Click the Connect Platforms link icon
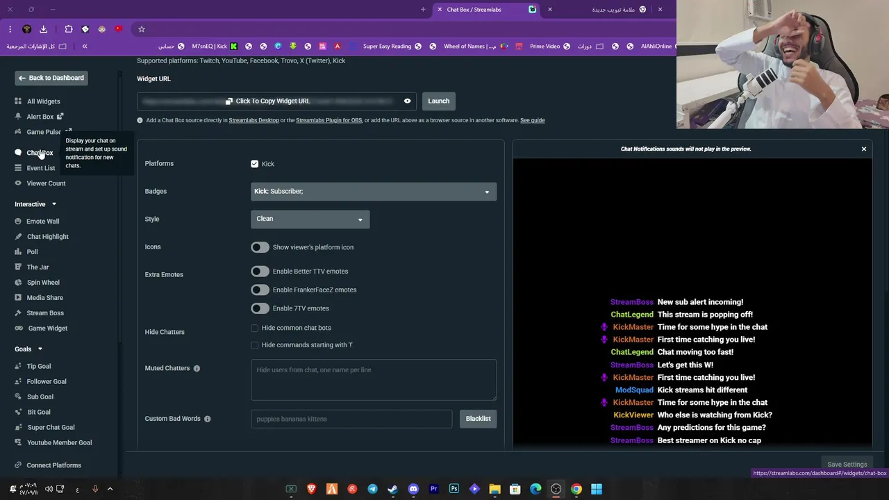 pos(18,465)
